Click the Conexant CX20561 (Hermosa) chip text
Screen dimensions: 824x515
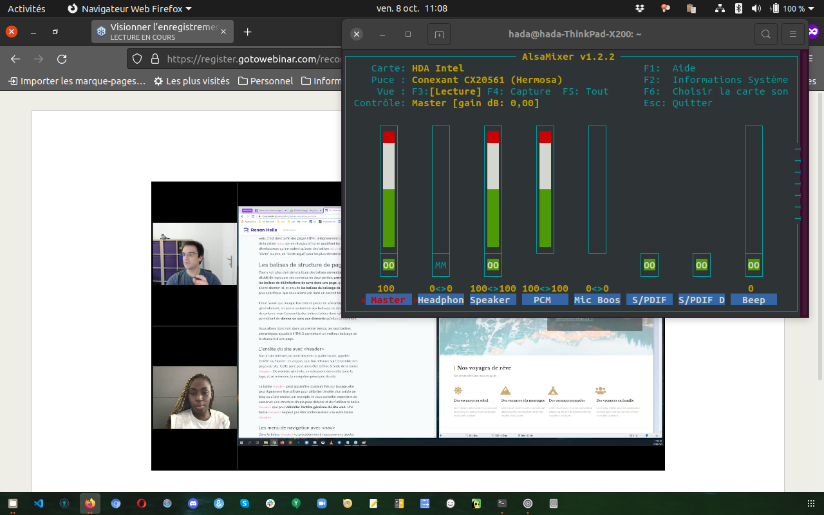point(487,80)
